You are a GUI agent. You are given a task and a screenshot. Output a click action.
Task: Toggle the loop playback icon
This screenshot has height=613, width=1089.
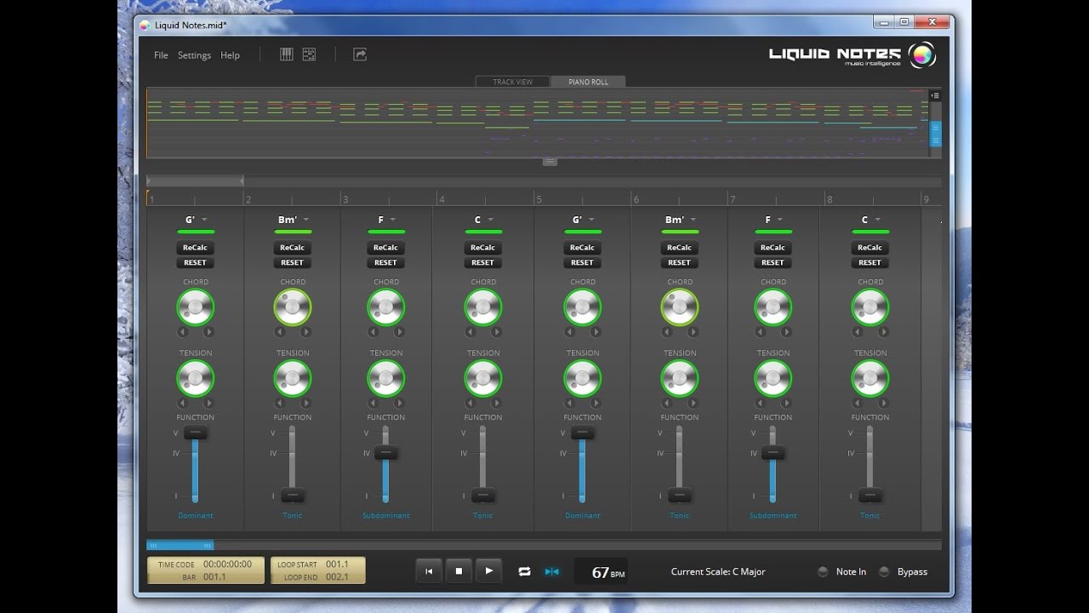[x=524, y=571]
